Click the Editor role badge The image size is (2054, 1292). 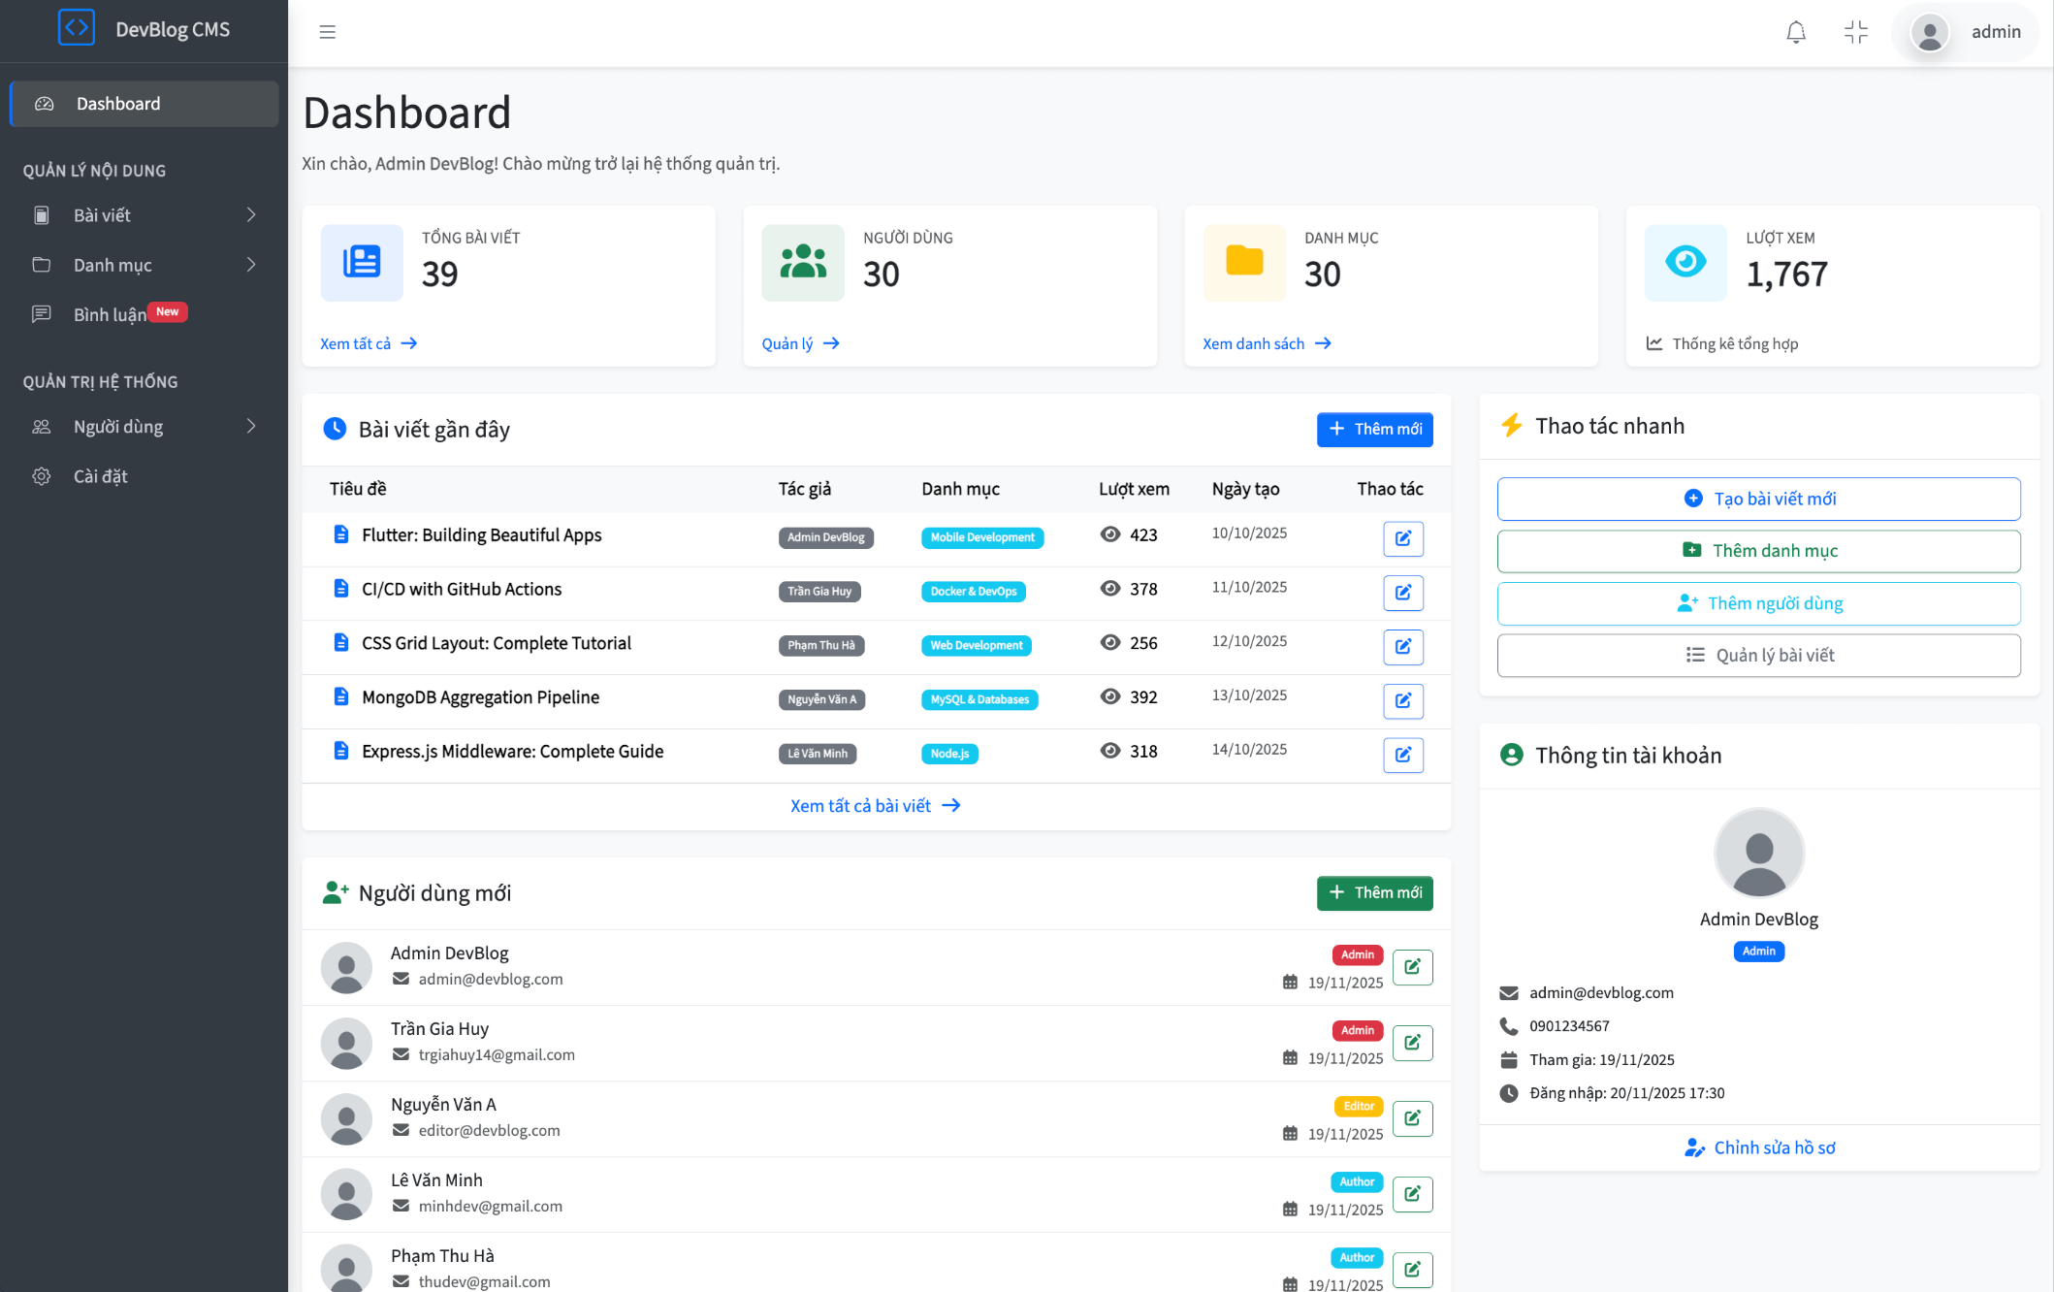[x=1359, y=1106]
